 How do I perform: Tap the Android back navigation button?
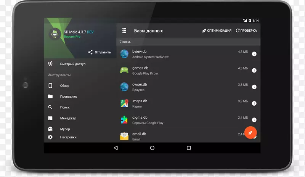click(x=116, y=148)
